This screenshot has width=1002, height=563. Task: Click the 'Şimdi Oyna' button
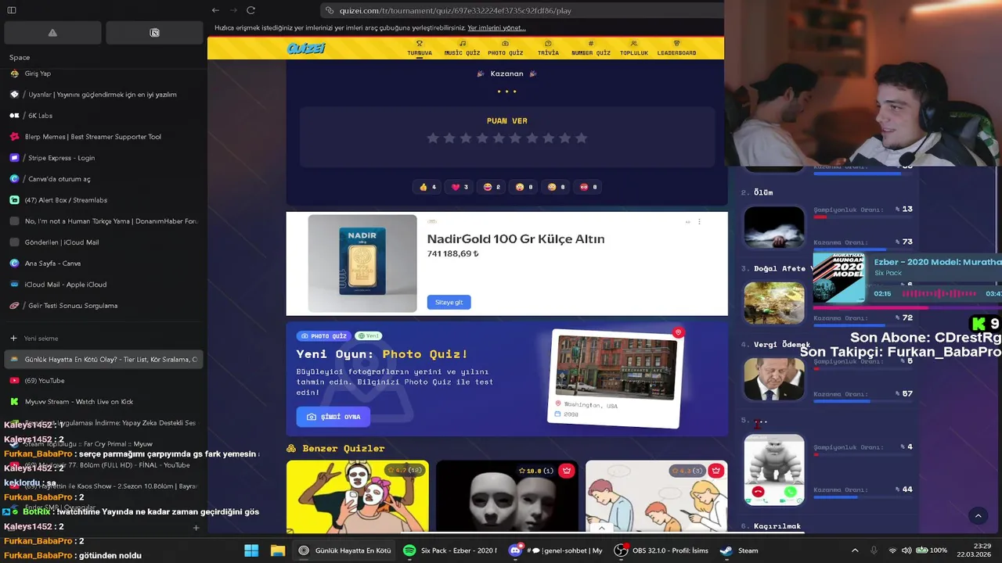pos(333,417)
